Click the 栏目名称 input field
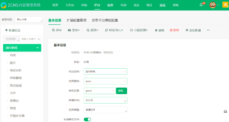The image size is (229, 122). pos(105,71)
